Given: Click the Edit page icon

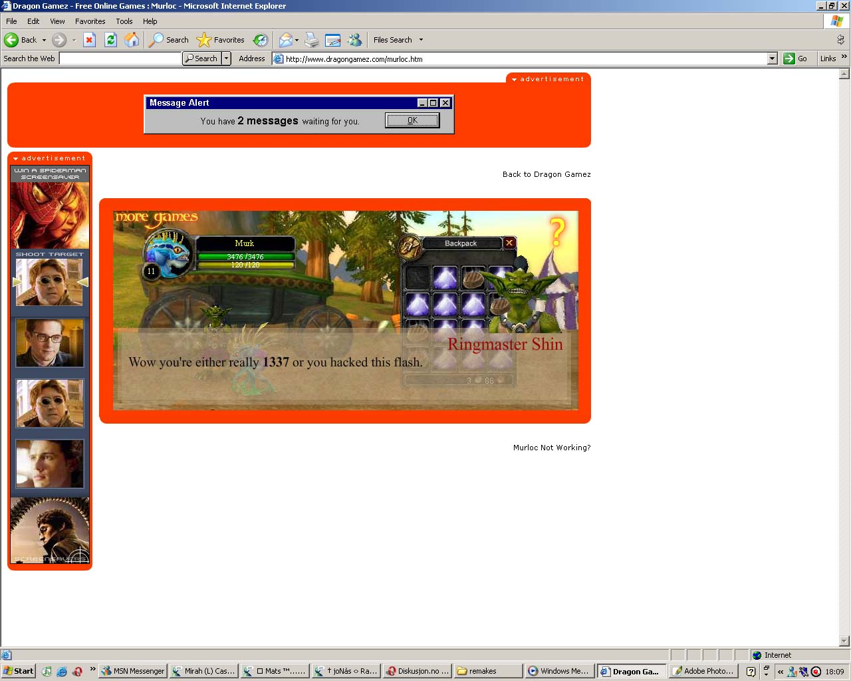Looking at the screenshot, I should tap(333, 40).
